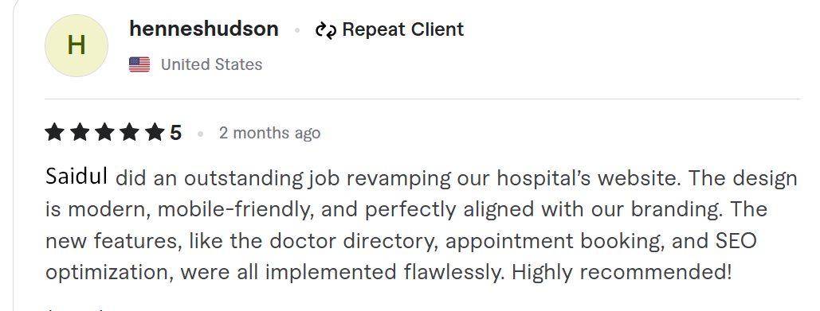This screenshot has height=311, width=820.
Task: Click the second rating star
Action: [80, 133]
